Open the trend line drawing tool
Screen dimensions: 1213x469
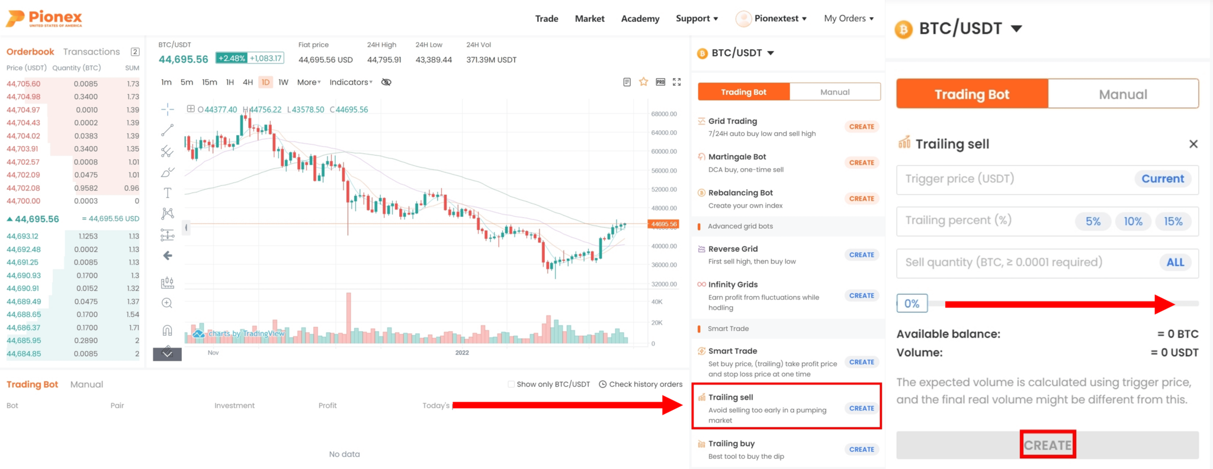click(168, 129)
